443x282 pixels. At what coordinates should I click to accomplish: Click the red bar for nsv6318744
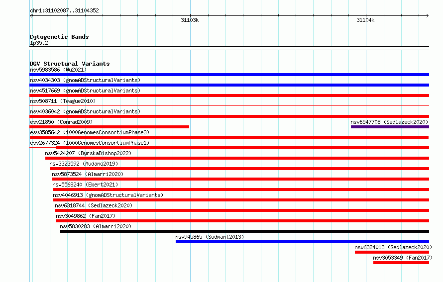coord(242,210)
